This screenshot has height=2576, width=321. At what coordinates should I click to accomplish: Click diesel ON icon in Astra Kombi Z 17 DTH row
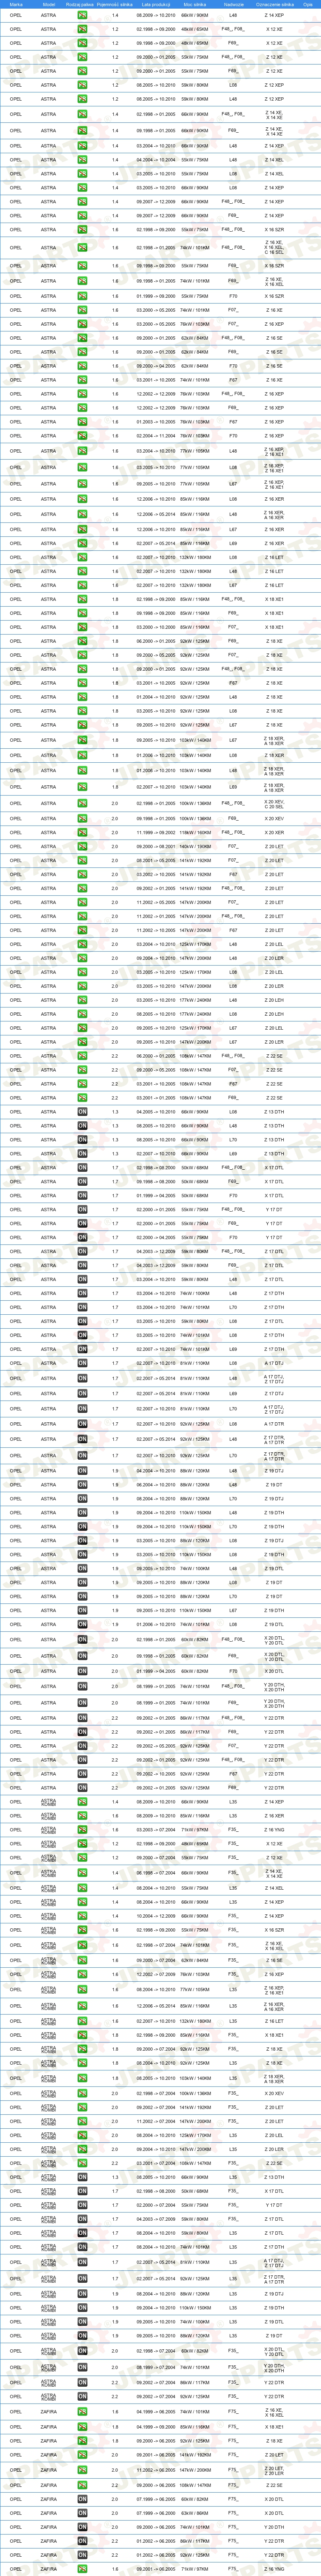pos(82,2247)
